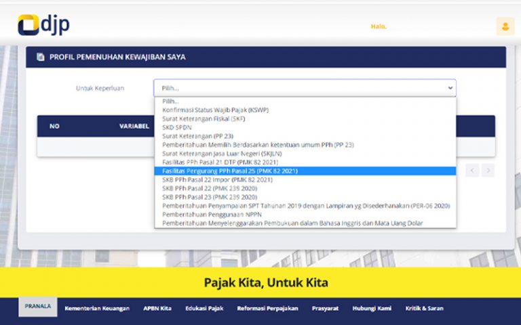Open Kritik & Saran in the footer

(424, 308)
